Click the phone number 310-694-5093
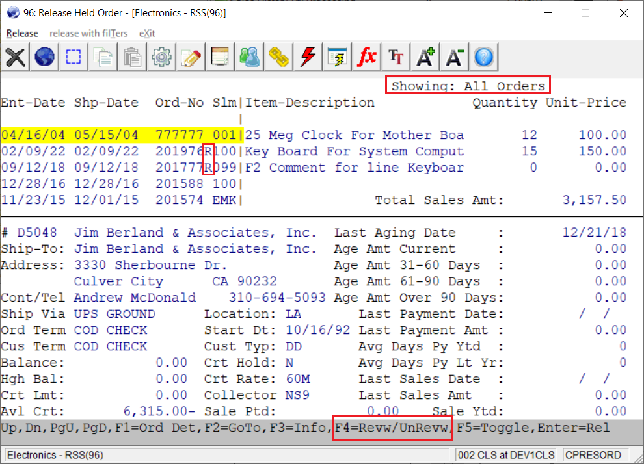The image size is (644, 464). [x=277, y=298]
